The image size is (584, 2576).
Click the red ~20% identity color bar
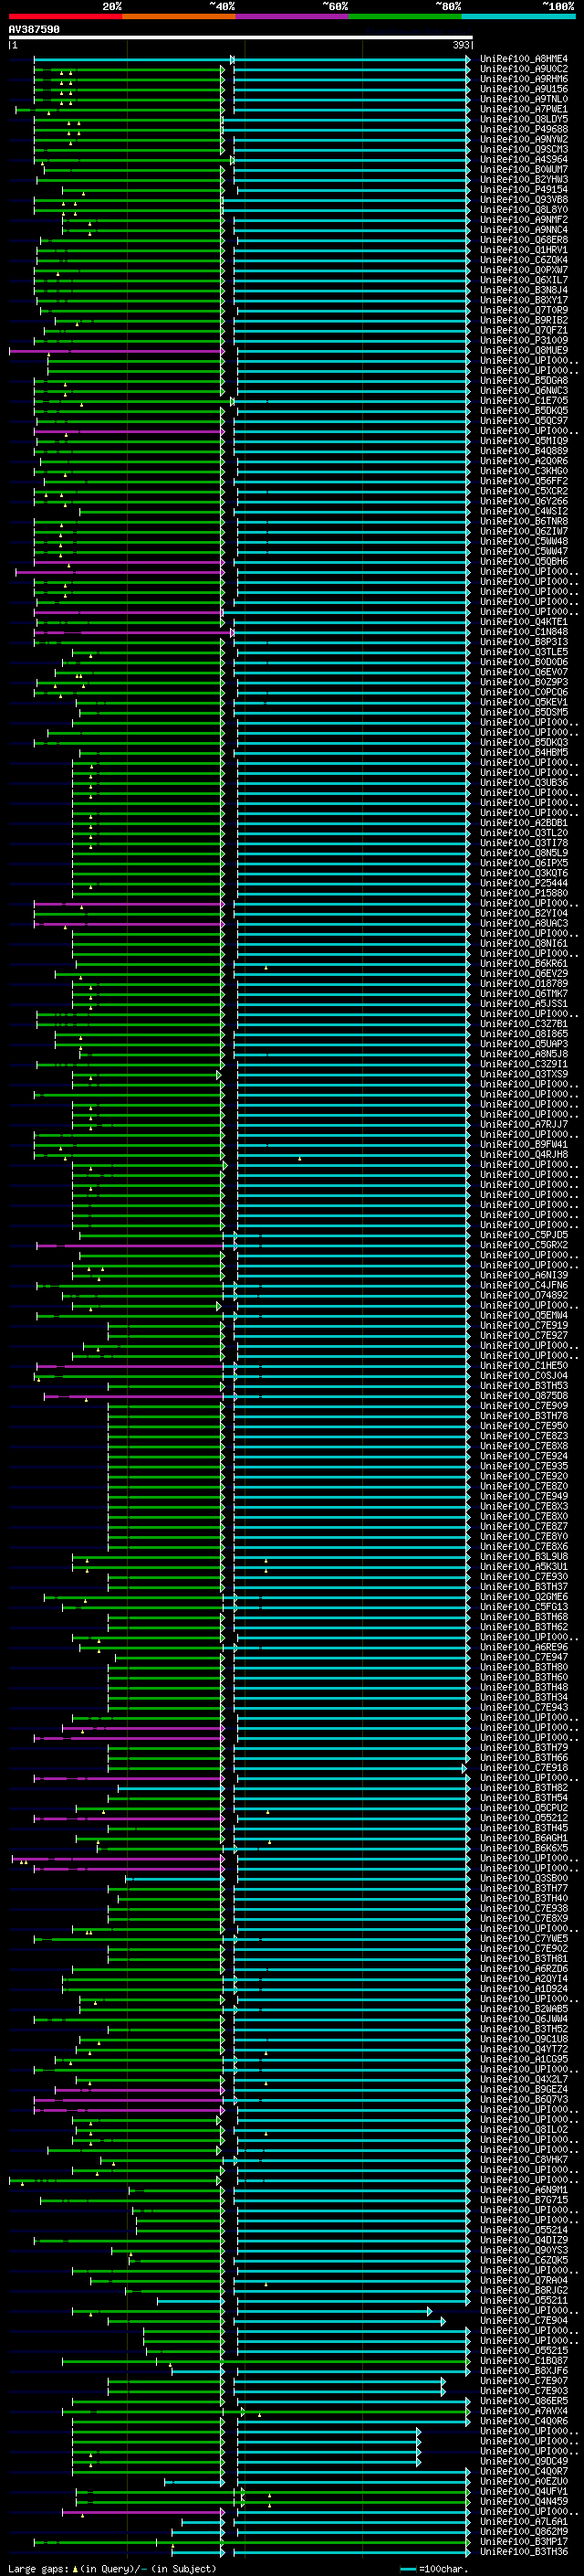[65, 16]
